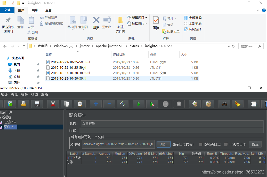Image resolution: width=267 pixels, height=177 pixels.
Task: Click the Explorer Help question mark icon
Action: 264,10
